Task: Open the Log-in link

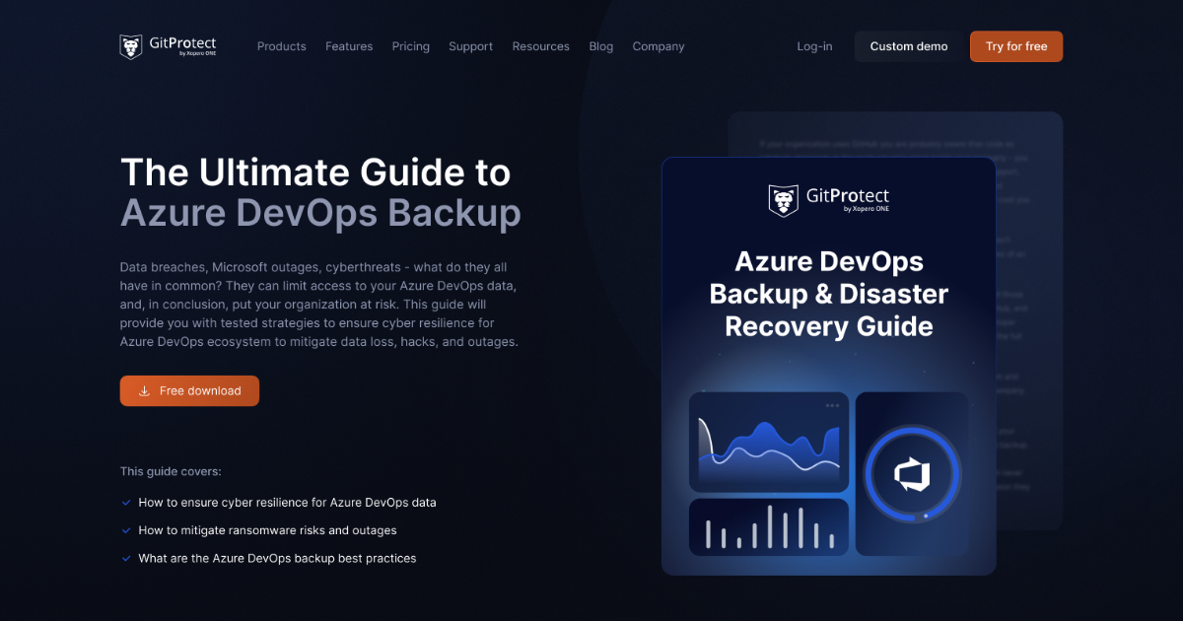Action: click(814, 46)
